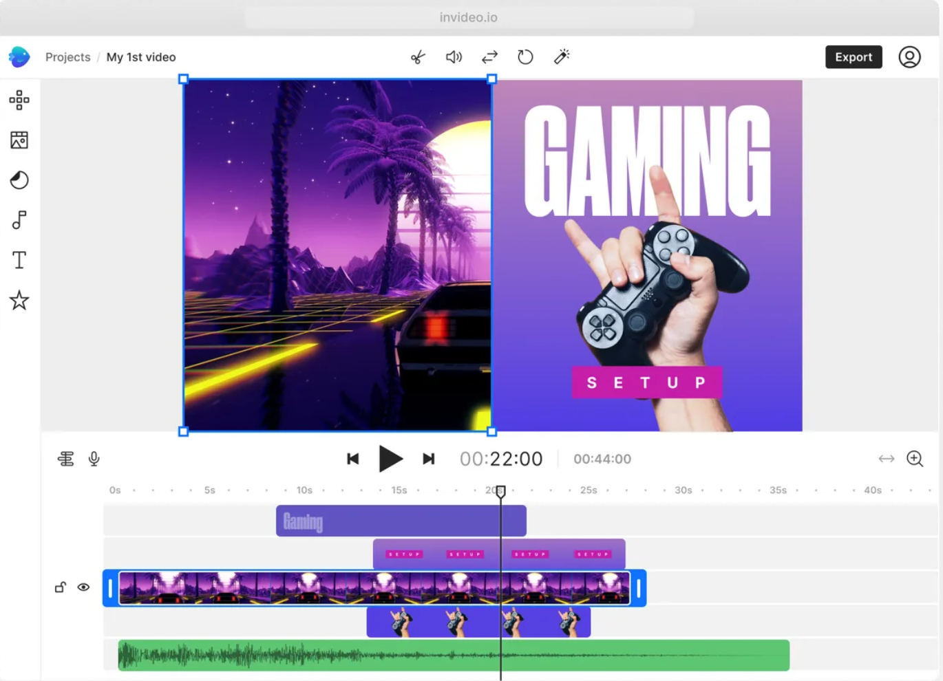Click the left trim handle of video clip

click(x=110, y=588)
